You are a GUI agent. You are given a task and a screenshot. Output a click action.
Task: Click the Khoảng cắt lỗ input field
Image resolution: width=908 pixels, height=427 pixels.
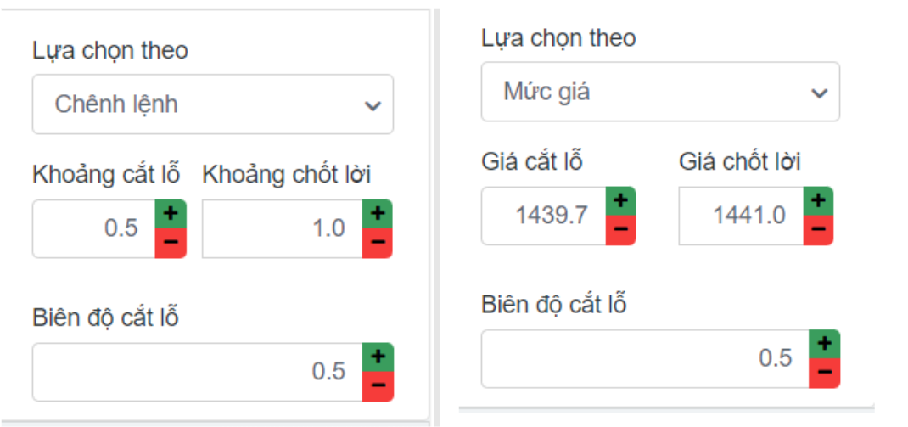tap(94, 228)
